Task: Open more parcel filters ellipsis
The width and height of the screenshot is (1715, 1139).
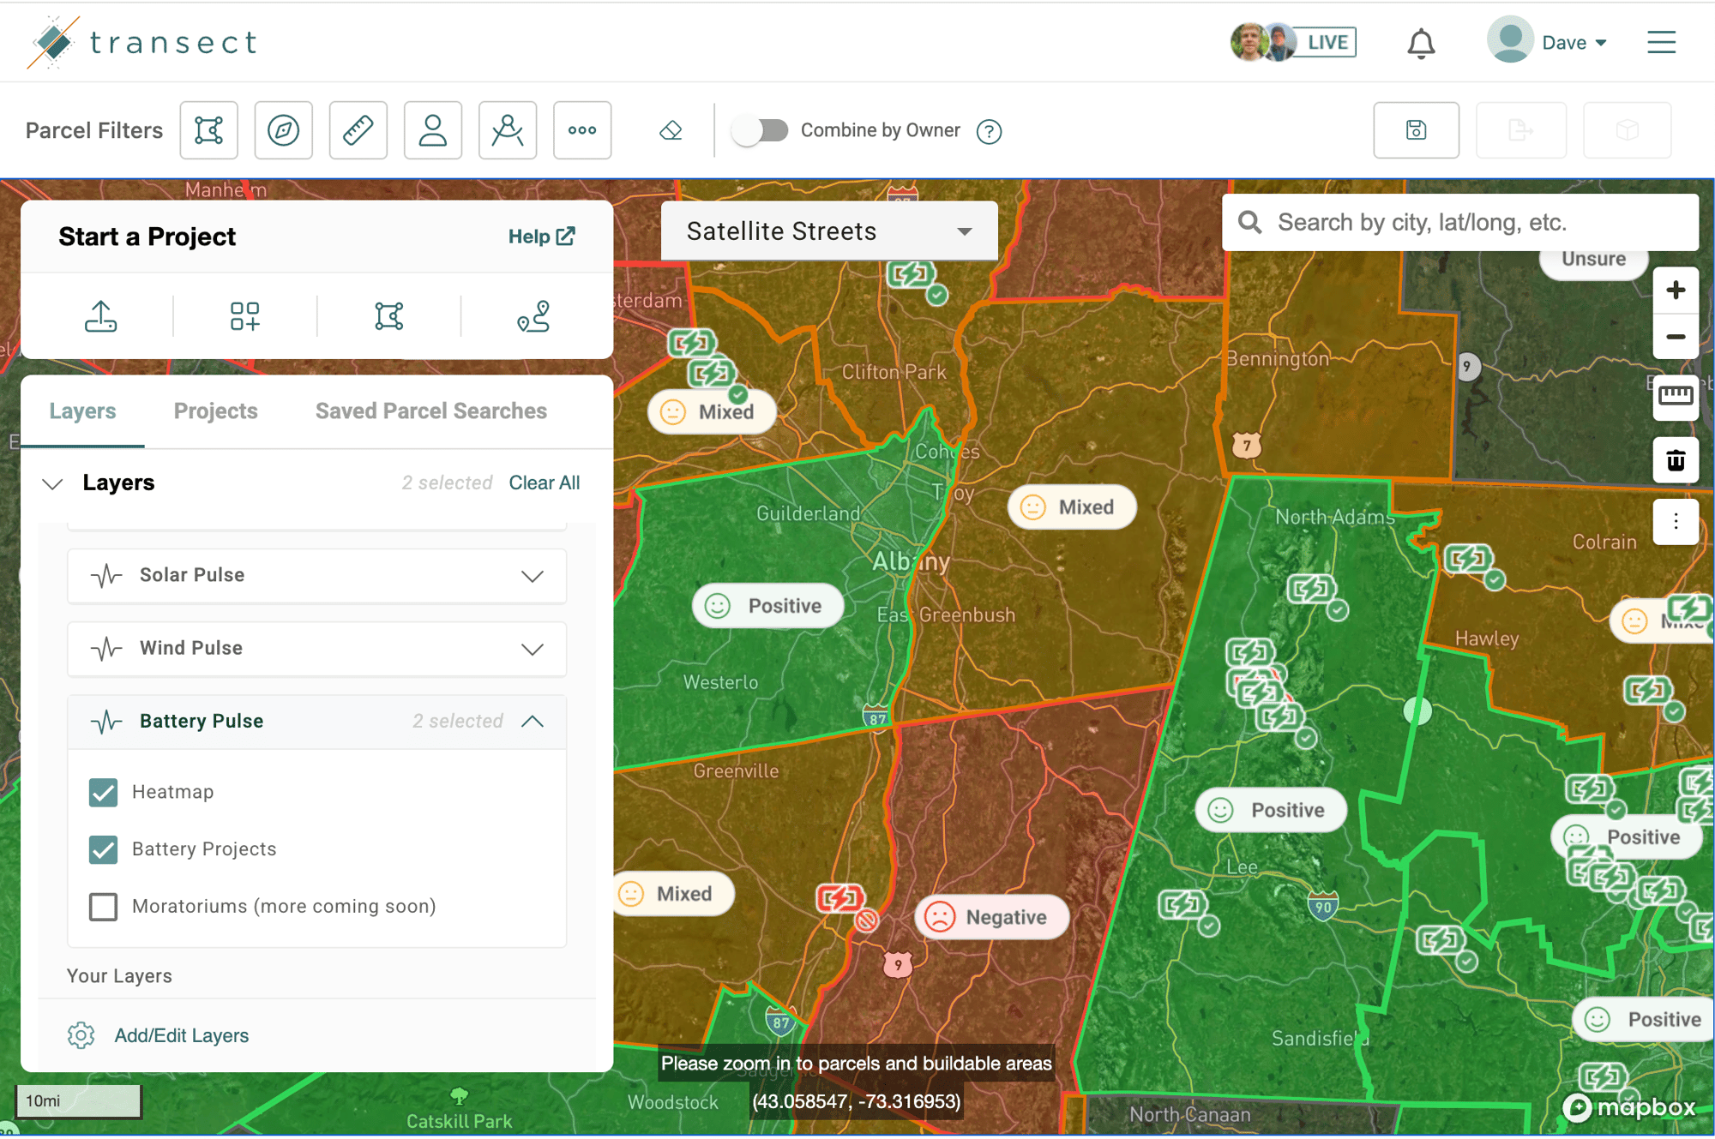Action: coord(582,130)
